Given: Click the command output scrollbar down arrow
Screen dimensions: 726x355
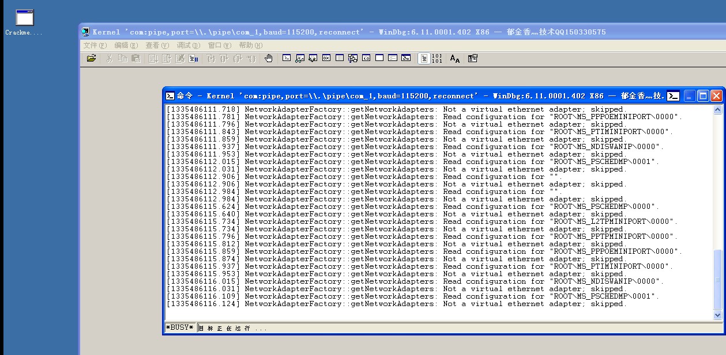Looking at the screenshot, I should [x=717, y=315].
